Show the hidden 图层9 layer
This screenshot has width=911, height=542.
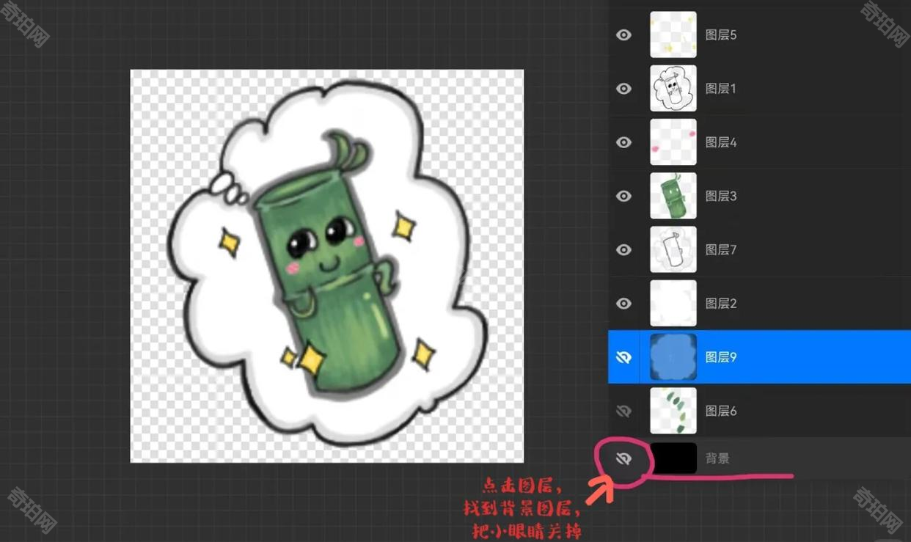tap(623, 357)
